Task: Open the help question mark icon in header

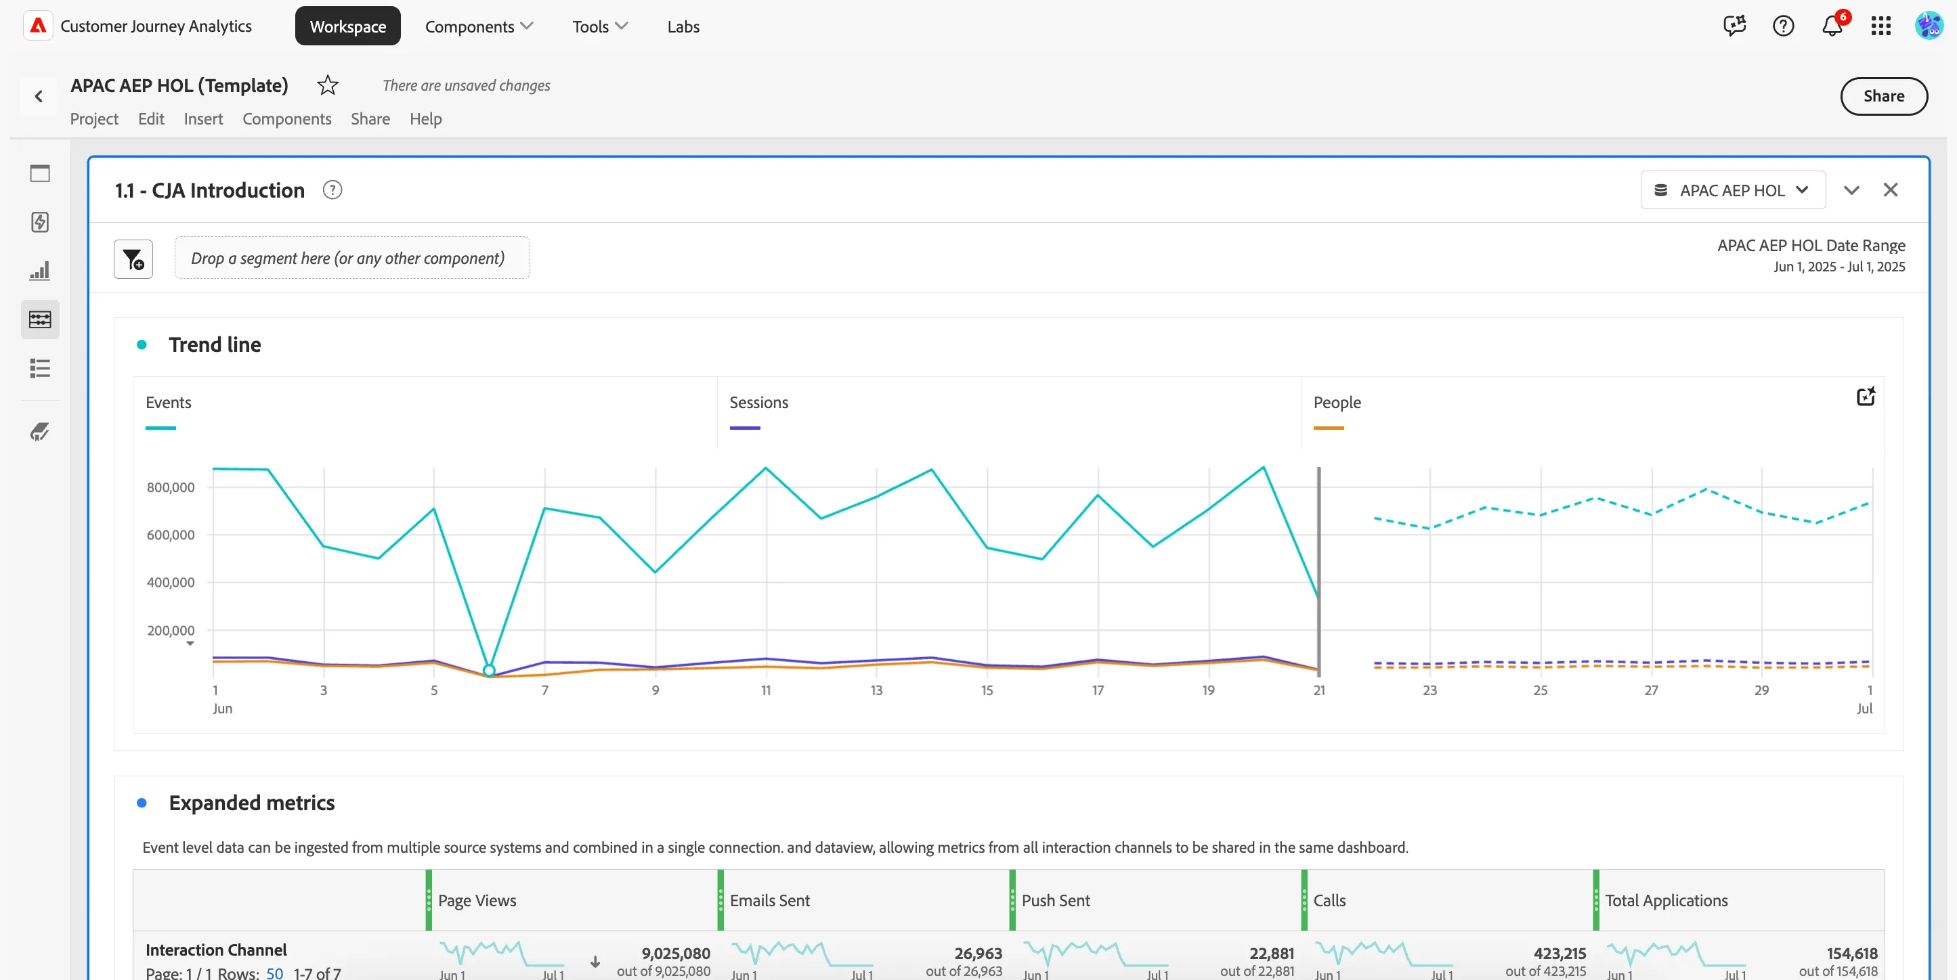Action: (1783, 26)
